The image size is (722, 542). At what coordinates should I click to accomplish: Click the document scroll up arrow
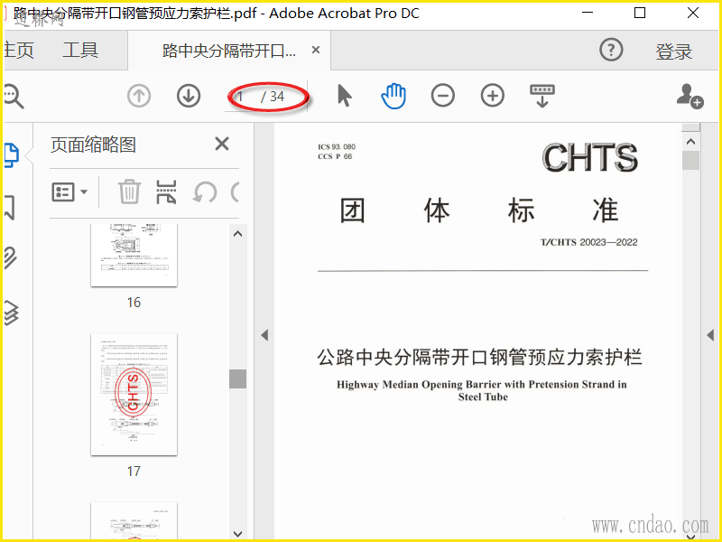[x=690, y=142]
